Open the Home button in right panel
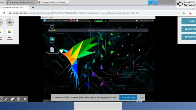The height and width of the screenshot is (110, 196). pos(189,21)
